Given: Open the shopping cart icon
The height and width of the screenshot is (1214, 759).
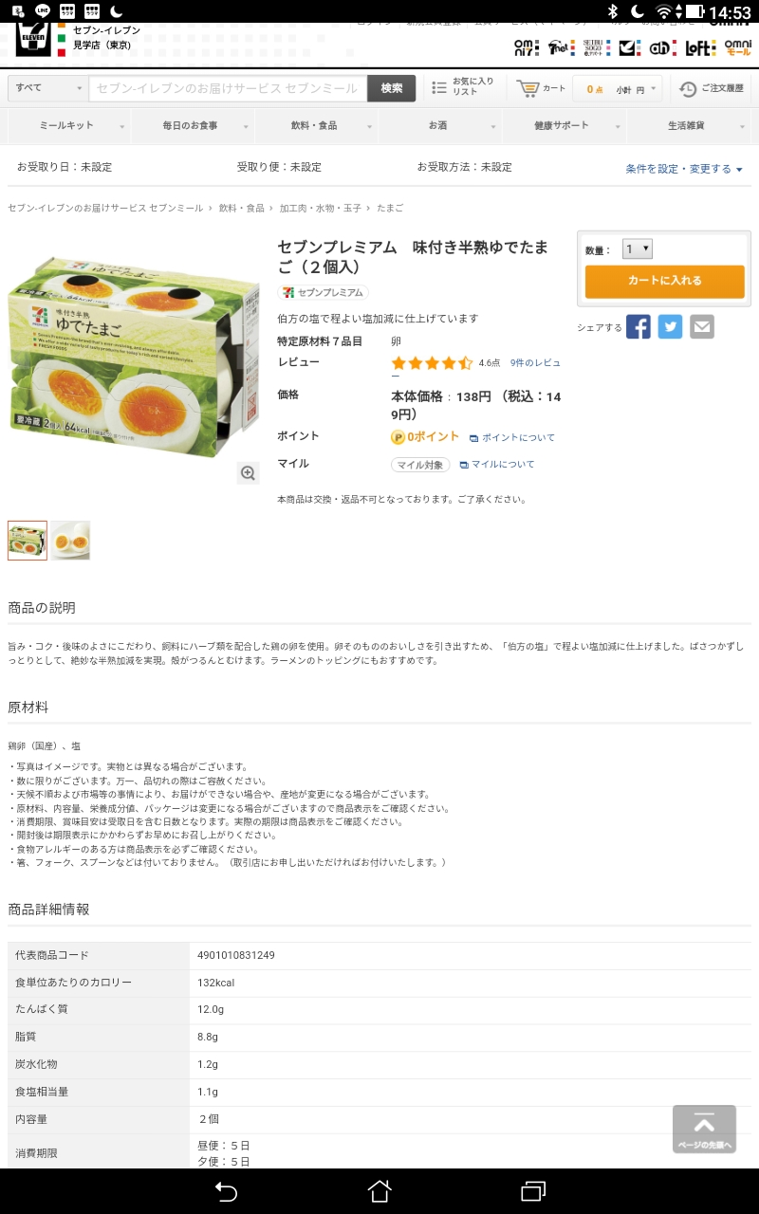Looking at the screenshot, I should (x=528, y=88).
